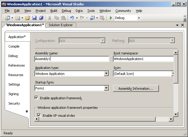Image resolution: width=188 pixels, height=137 pixels.
Task: Open the Tools menu
Action: coord(91,11)
